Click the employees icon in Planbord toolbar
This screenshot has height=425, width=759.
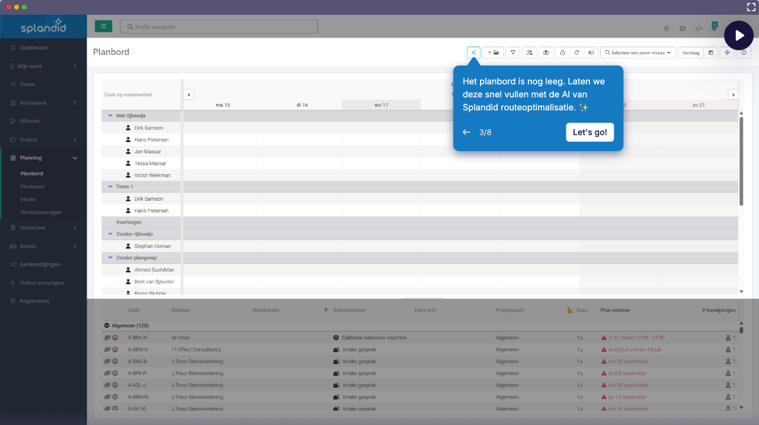(530, 53)
